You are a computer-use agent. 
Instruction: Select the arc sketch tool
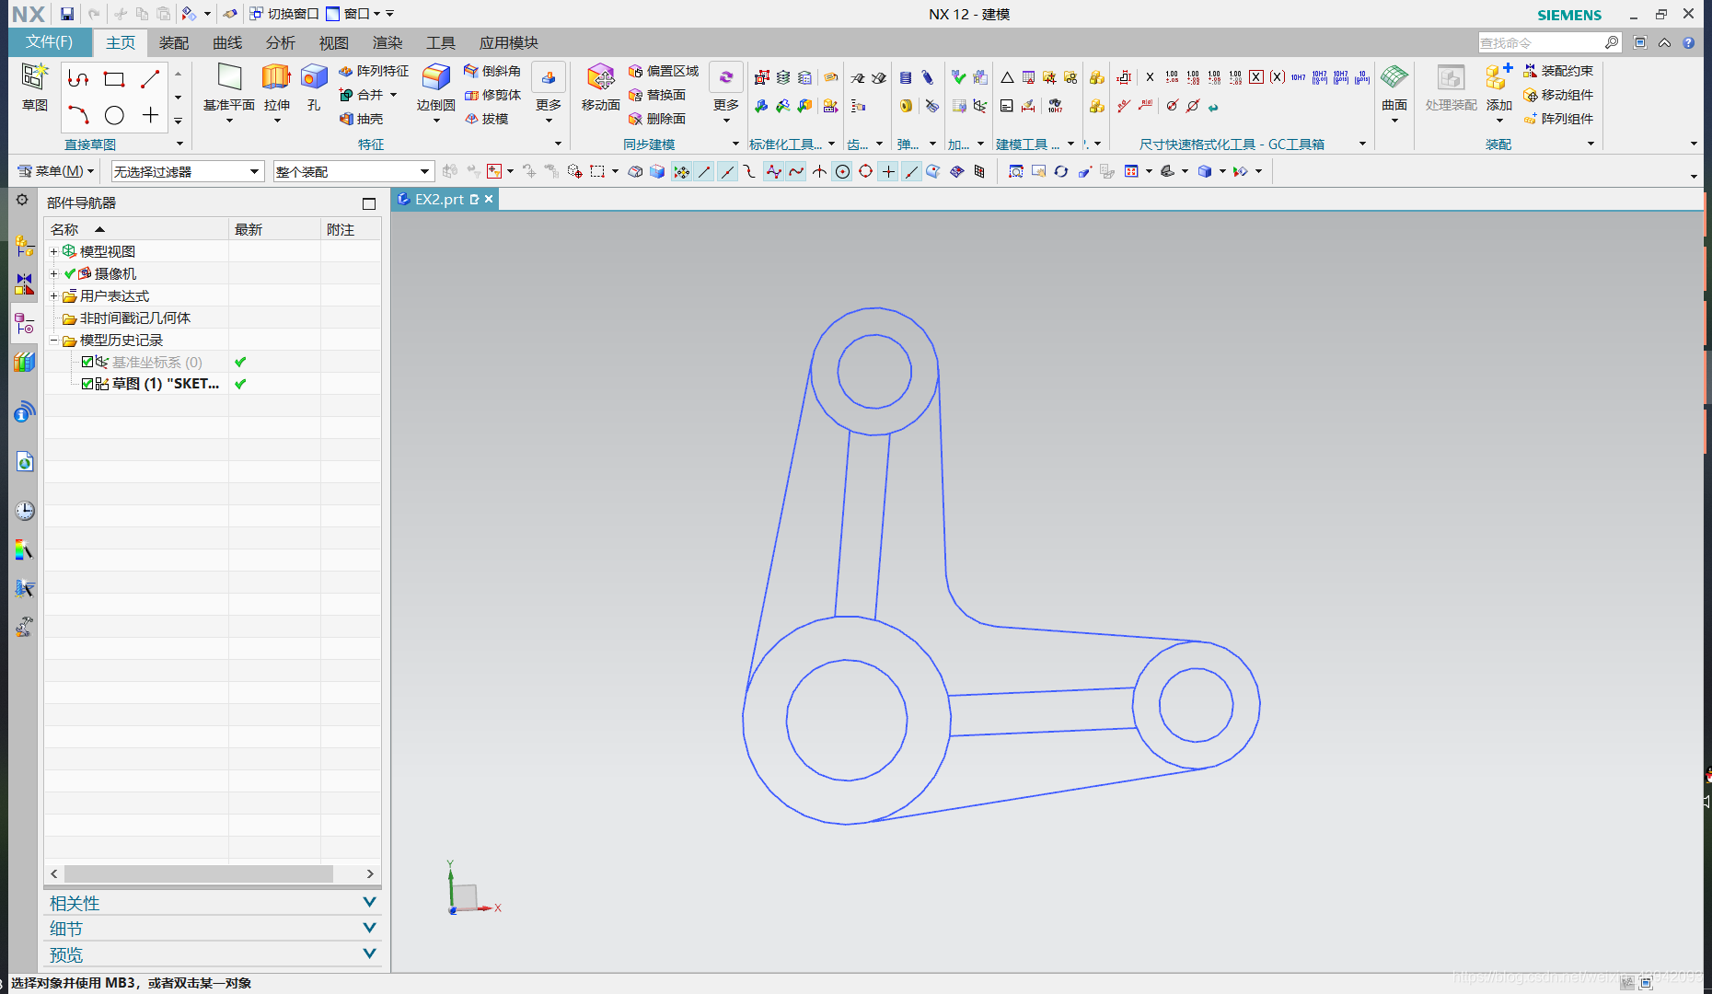[78, 115]
